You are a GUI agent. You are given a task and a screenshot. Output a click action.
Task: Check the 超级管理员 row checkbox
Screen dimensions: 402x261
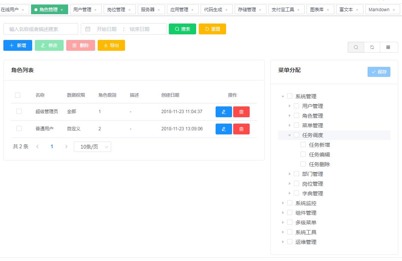point(19,111)
